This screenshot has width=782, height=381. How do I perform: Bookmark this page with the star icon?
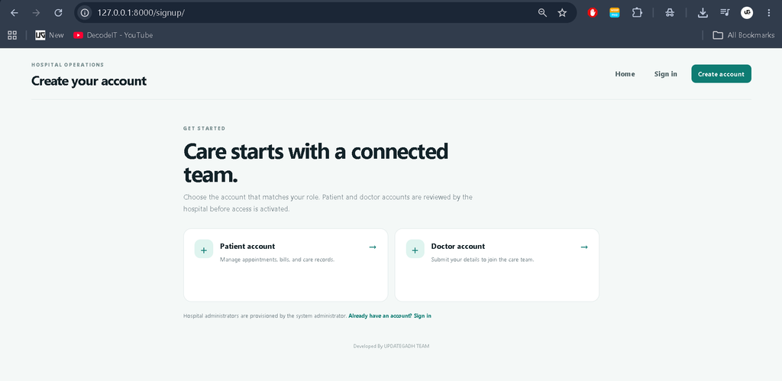tap(562, 13)
